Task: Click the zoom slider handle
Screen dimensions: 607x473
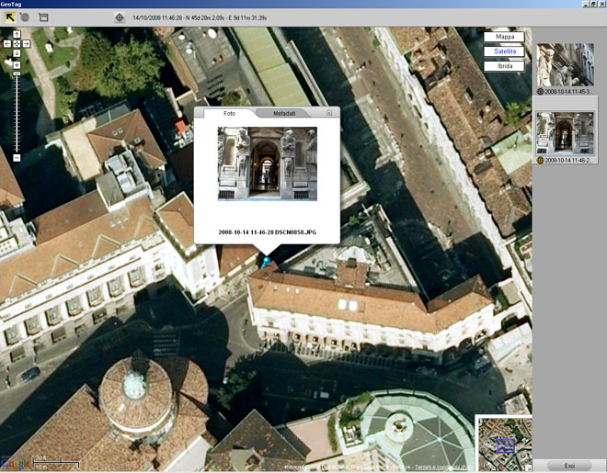Action: [x=17, y=73]
